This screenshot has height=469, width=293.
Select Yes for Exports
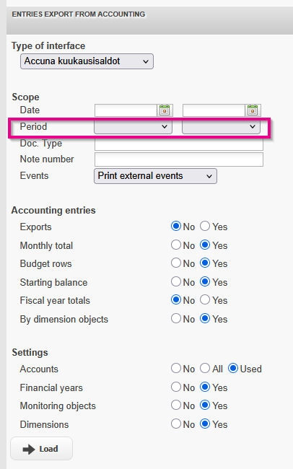205,226
